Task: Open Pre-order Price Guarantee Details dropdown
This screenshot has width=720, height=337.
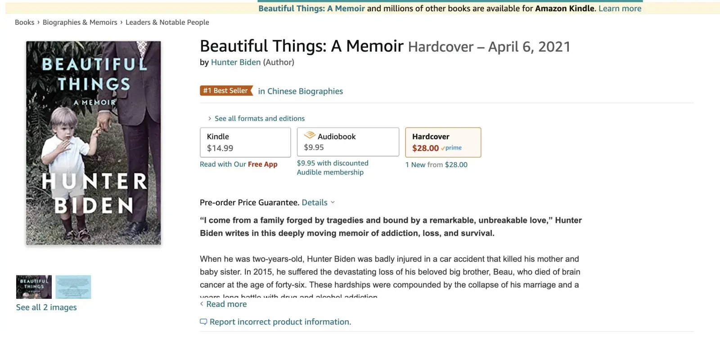Action: pos(318,203)
